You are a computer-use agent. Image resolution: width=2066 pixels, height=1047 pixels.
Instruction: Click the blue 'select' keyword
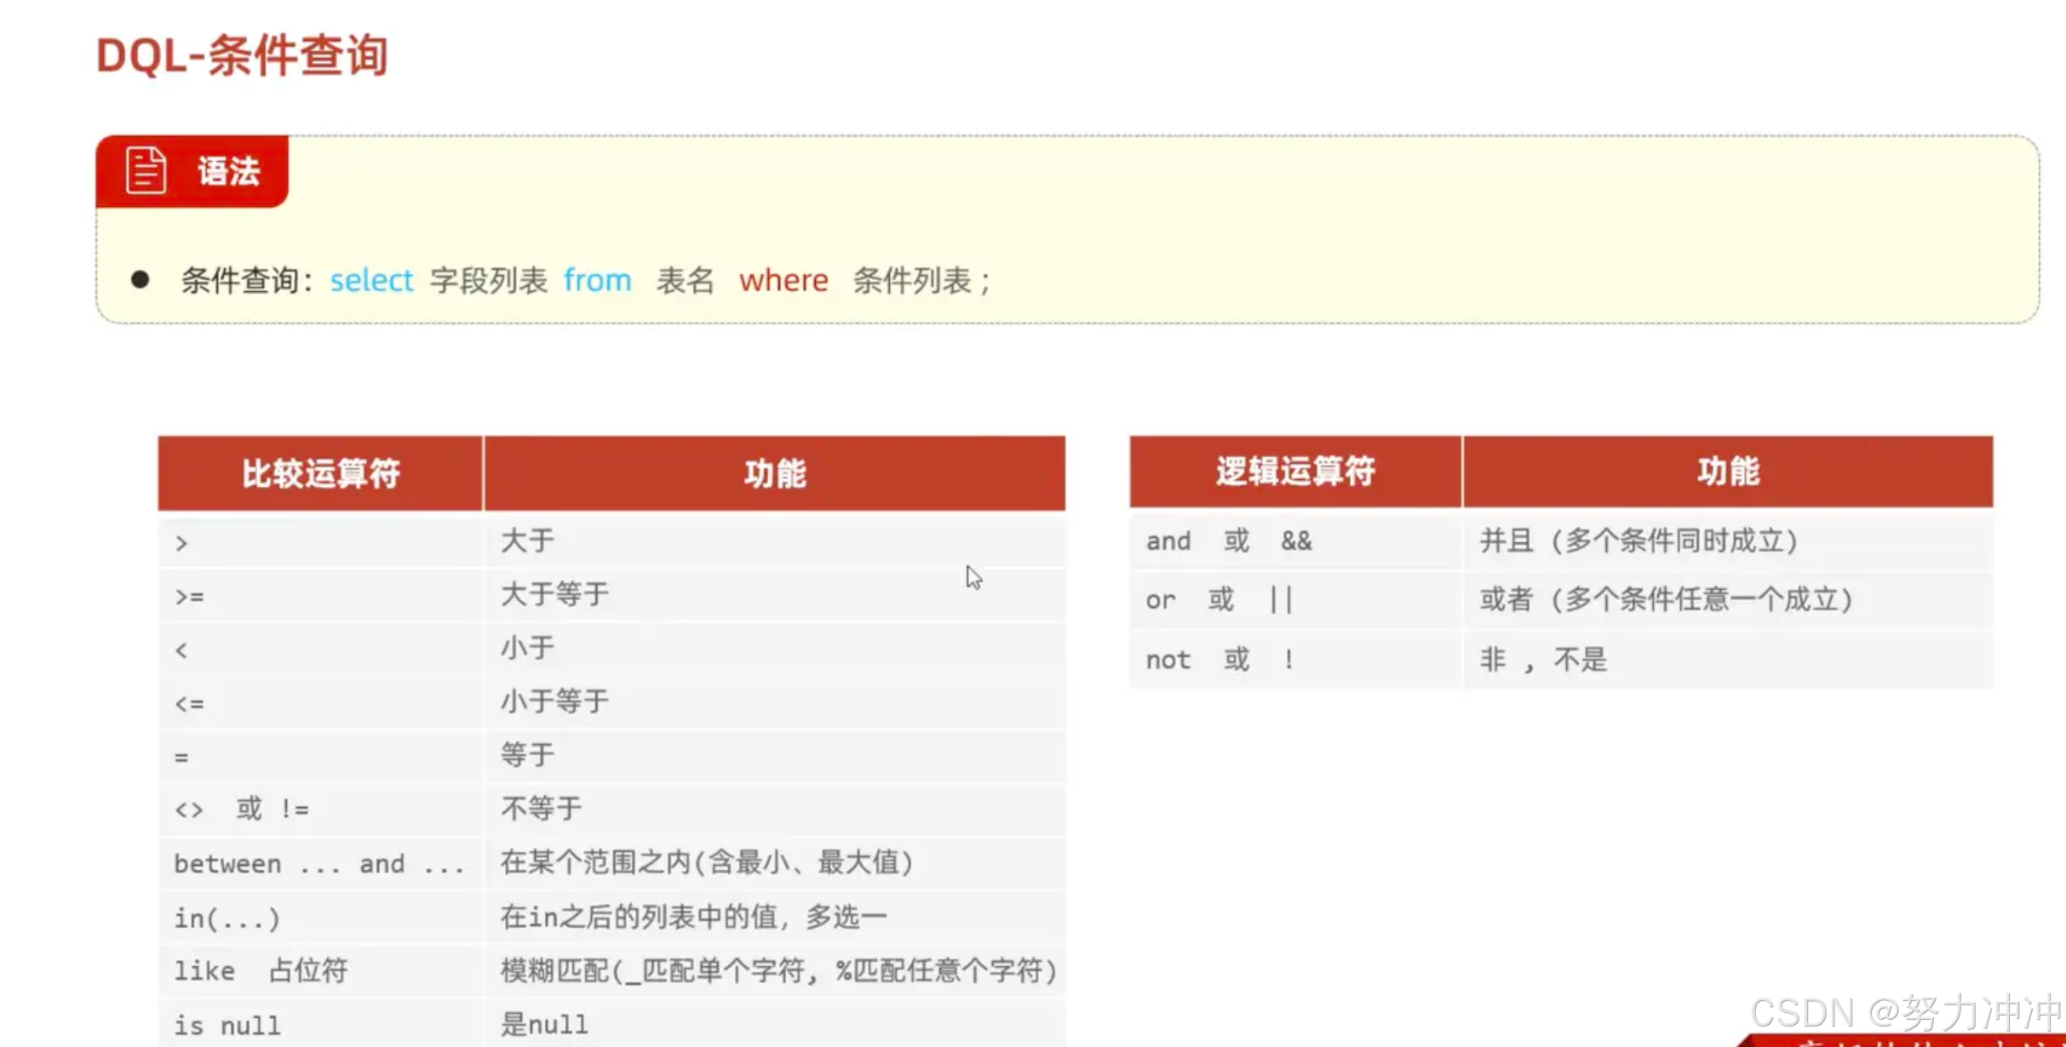tap(371, 280)
